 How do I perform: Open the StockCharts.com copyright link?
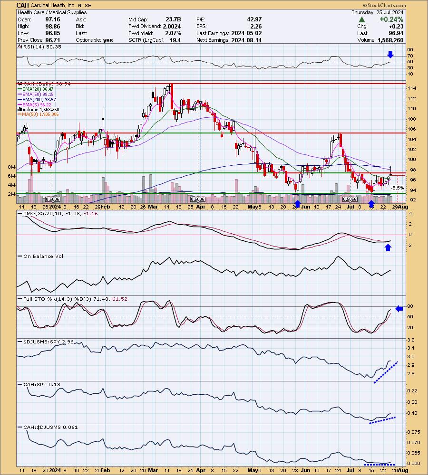(384, 5)
